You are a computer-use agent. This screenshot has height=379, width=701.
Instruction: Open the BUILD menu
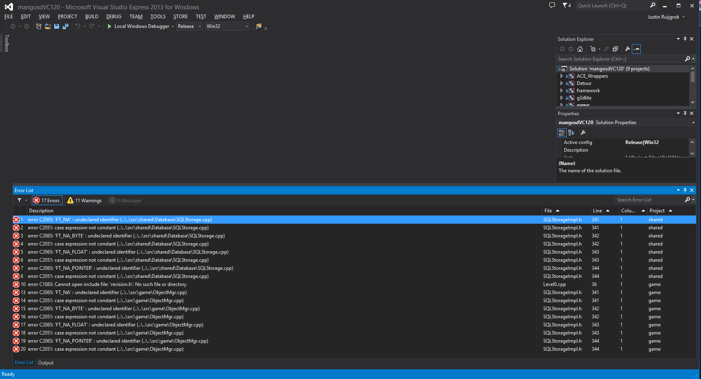click(92, 17)
